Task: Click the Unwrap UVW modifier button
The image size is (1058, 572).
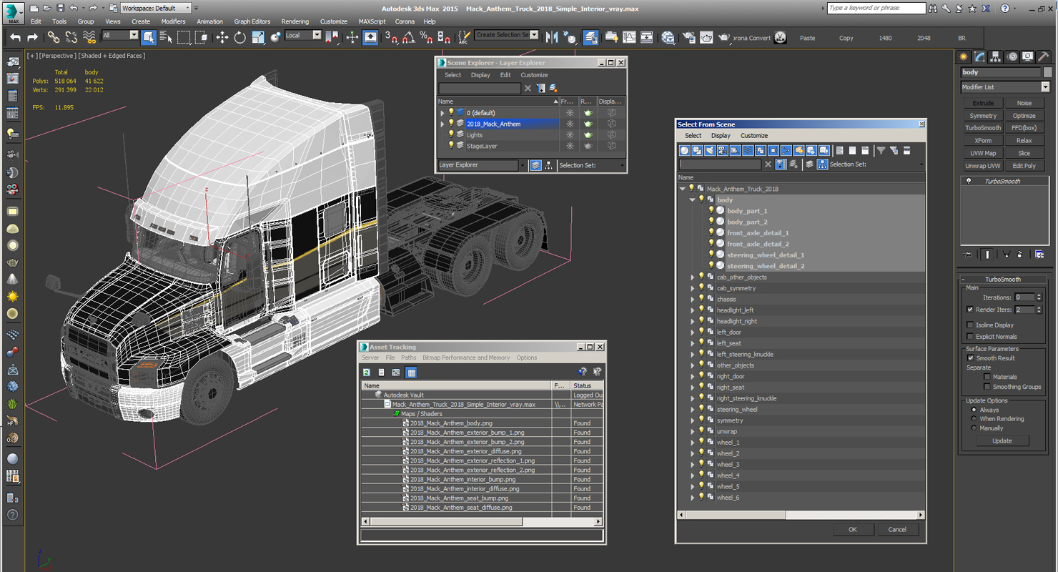Action: [x=983, y=166]
